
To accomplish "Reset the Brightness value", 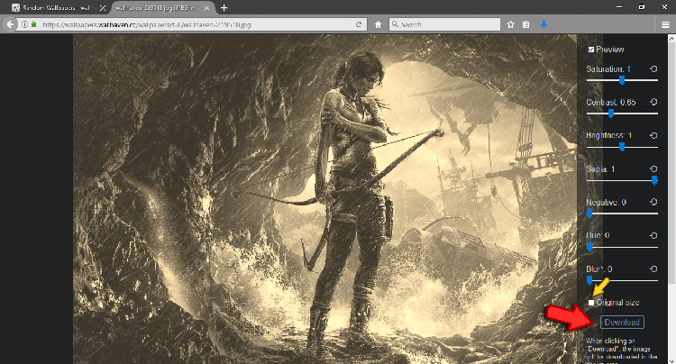I will (653, 135).
